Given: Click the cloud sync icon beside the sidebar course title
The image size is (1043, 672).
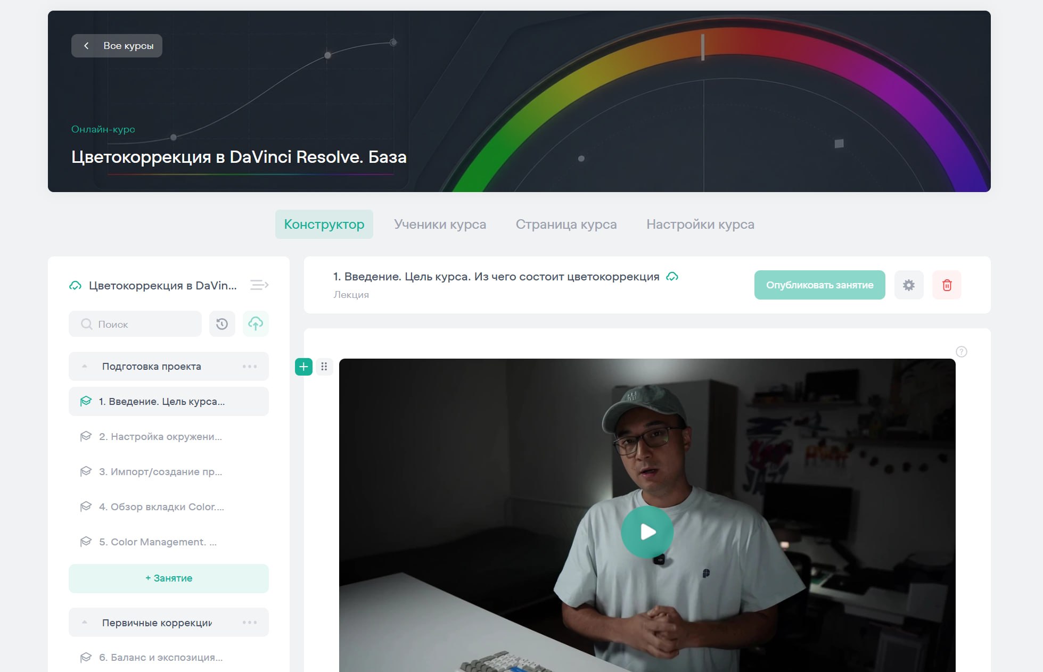Looking at the screenshot, I should [76, 286].
